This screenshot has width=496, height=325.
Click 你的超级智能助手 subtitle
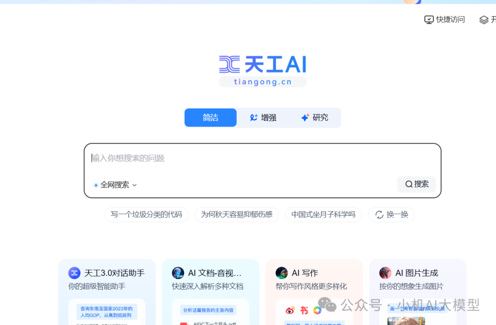tap(97, 286)
